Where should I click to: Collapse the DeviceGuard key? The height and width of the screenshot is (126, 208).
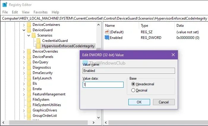tap(24, 30)
